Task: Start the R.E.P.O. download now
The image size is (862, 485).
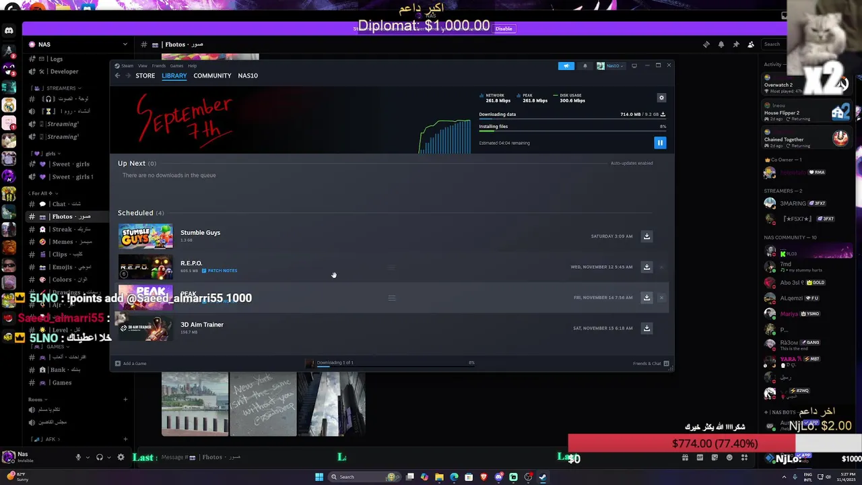Action: [646, 267]
